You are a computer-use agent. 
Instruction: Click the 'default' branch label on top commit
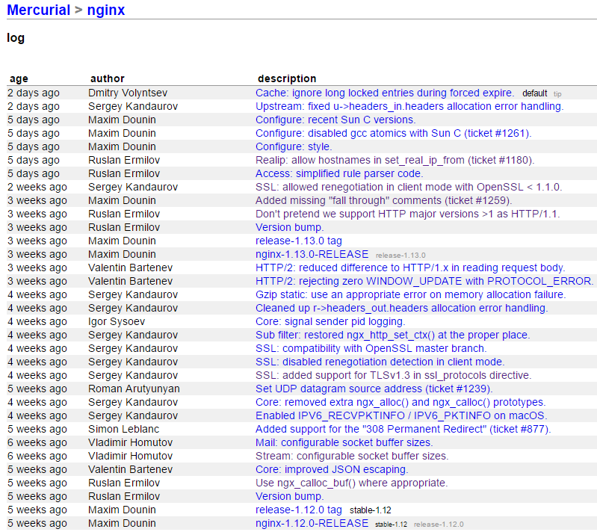click(x=534, y=93)
